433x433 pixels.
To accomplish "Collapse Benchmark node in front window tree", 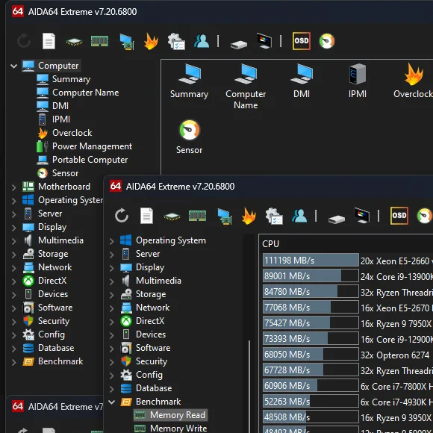I will pos(111,402).
